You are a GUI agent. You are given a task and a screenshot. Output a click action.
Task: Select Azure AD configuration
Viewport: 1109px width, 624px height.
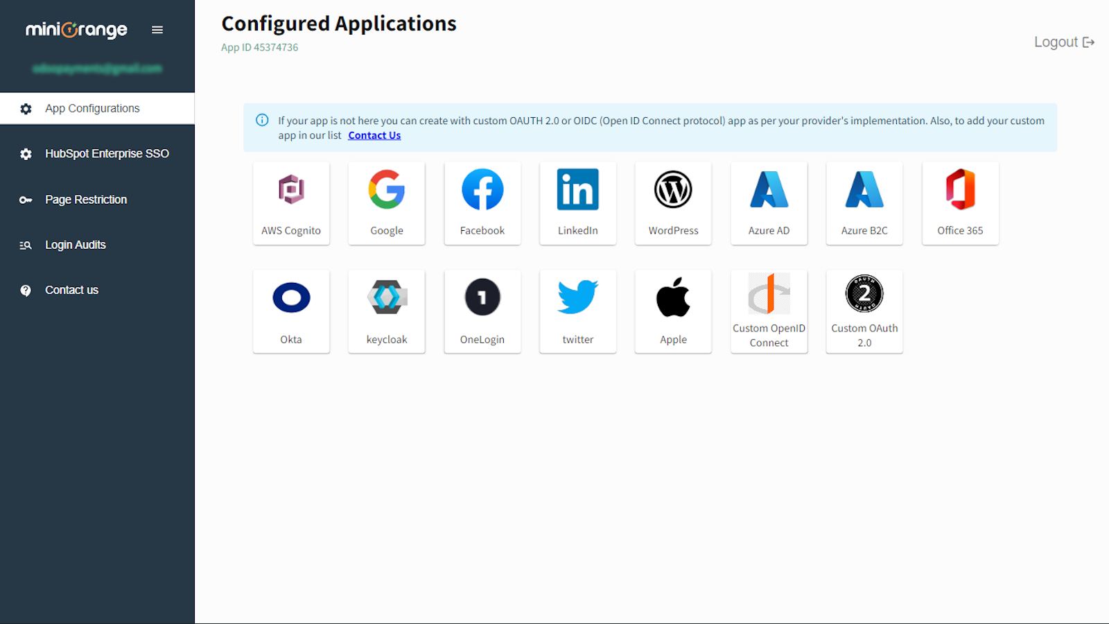tap(769, 203)
